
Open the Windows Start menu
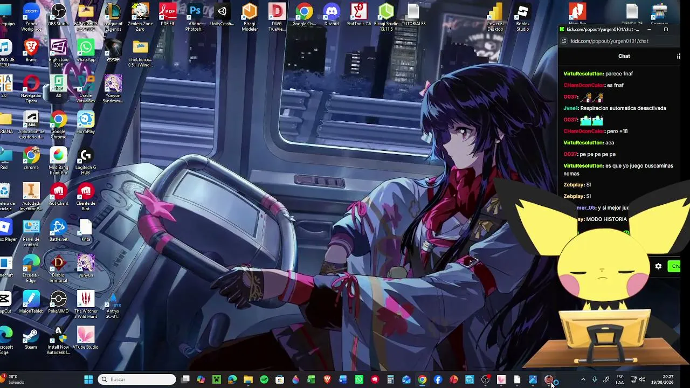(x=88, y=380)
